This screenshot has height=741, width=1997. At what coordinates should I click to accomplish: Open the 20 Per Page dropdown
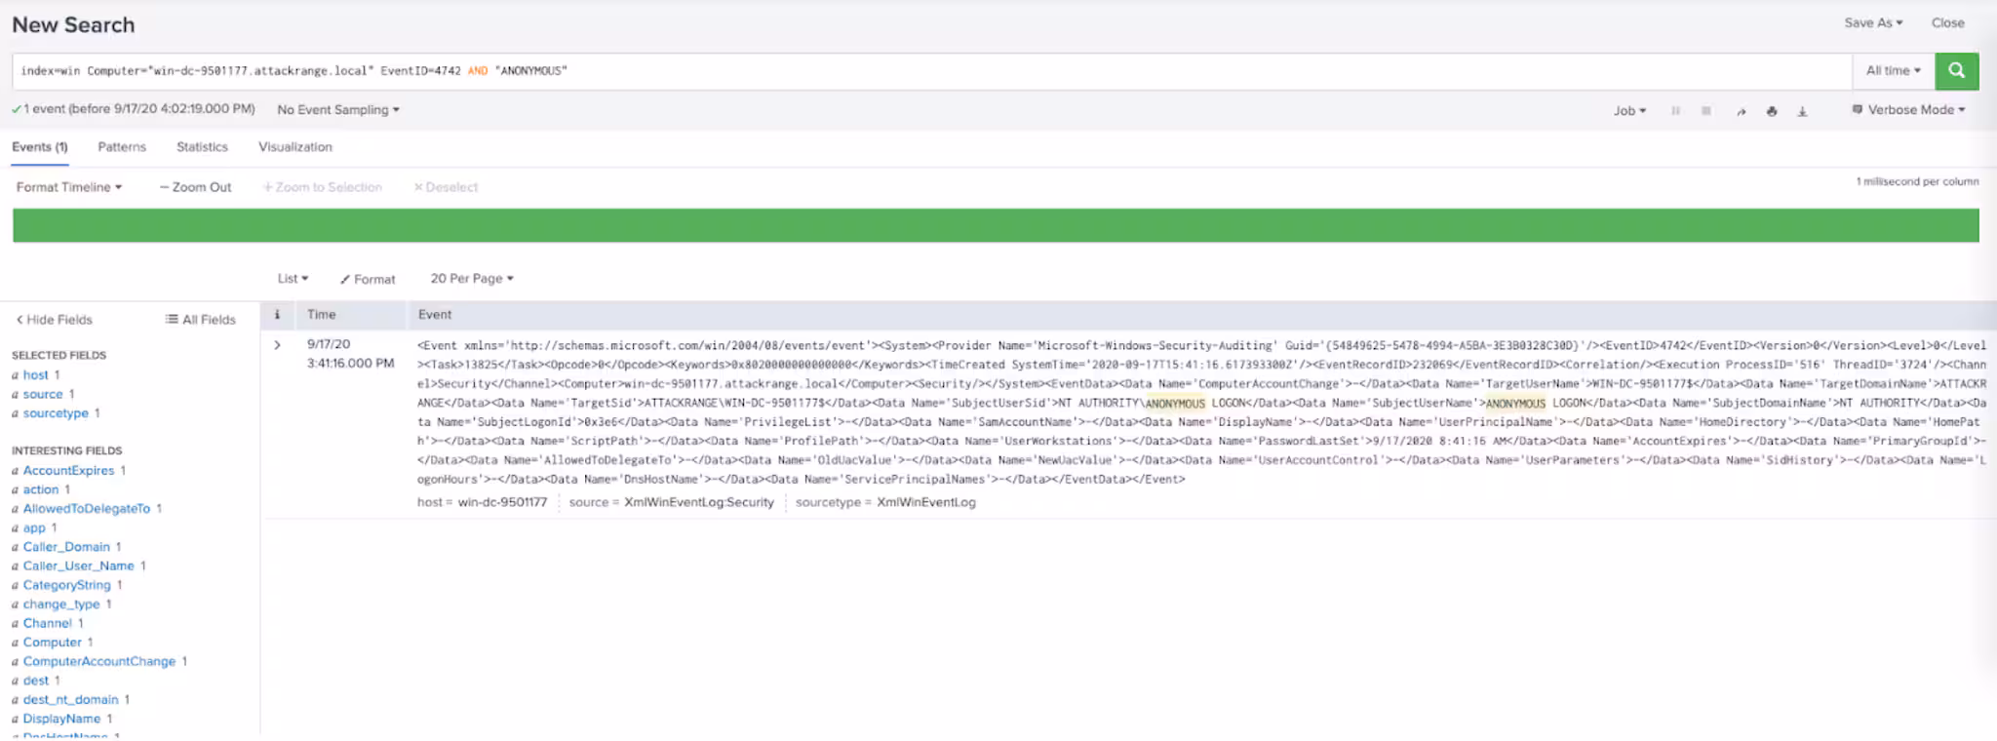pos(471,279)
